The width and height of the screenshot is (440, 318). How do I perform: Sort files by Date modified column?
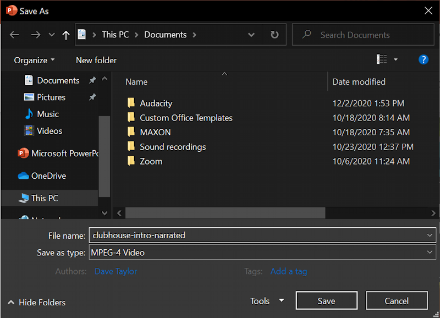[x=359, y=82]
